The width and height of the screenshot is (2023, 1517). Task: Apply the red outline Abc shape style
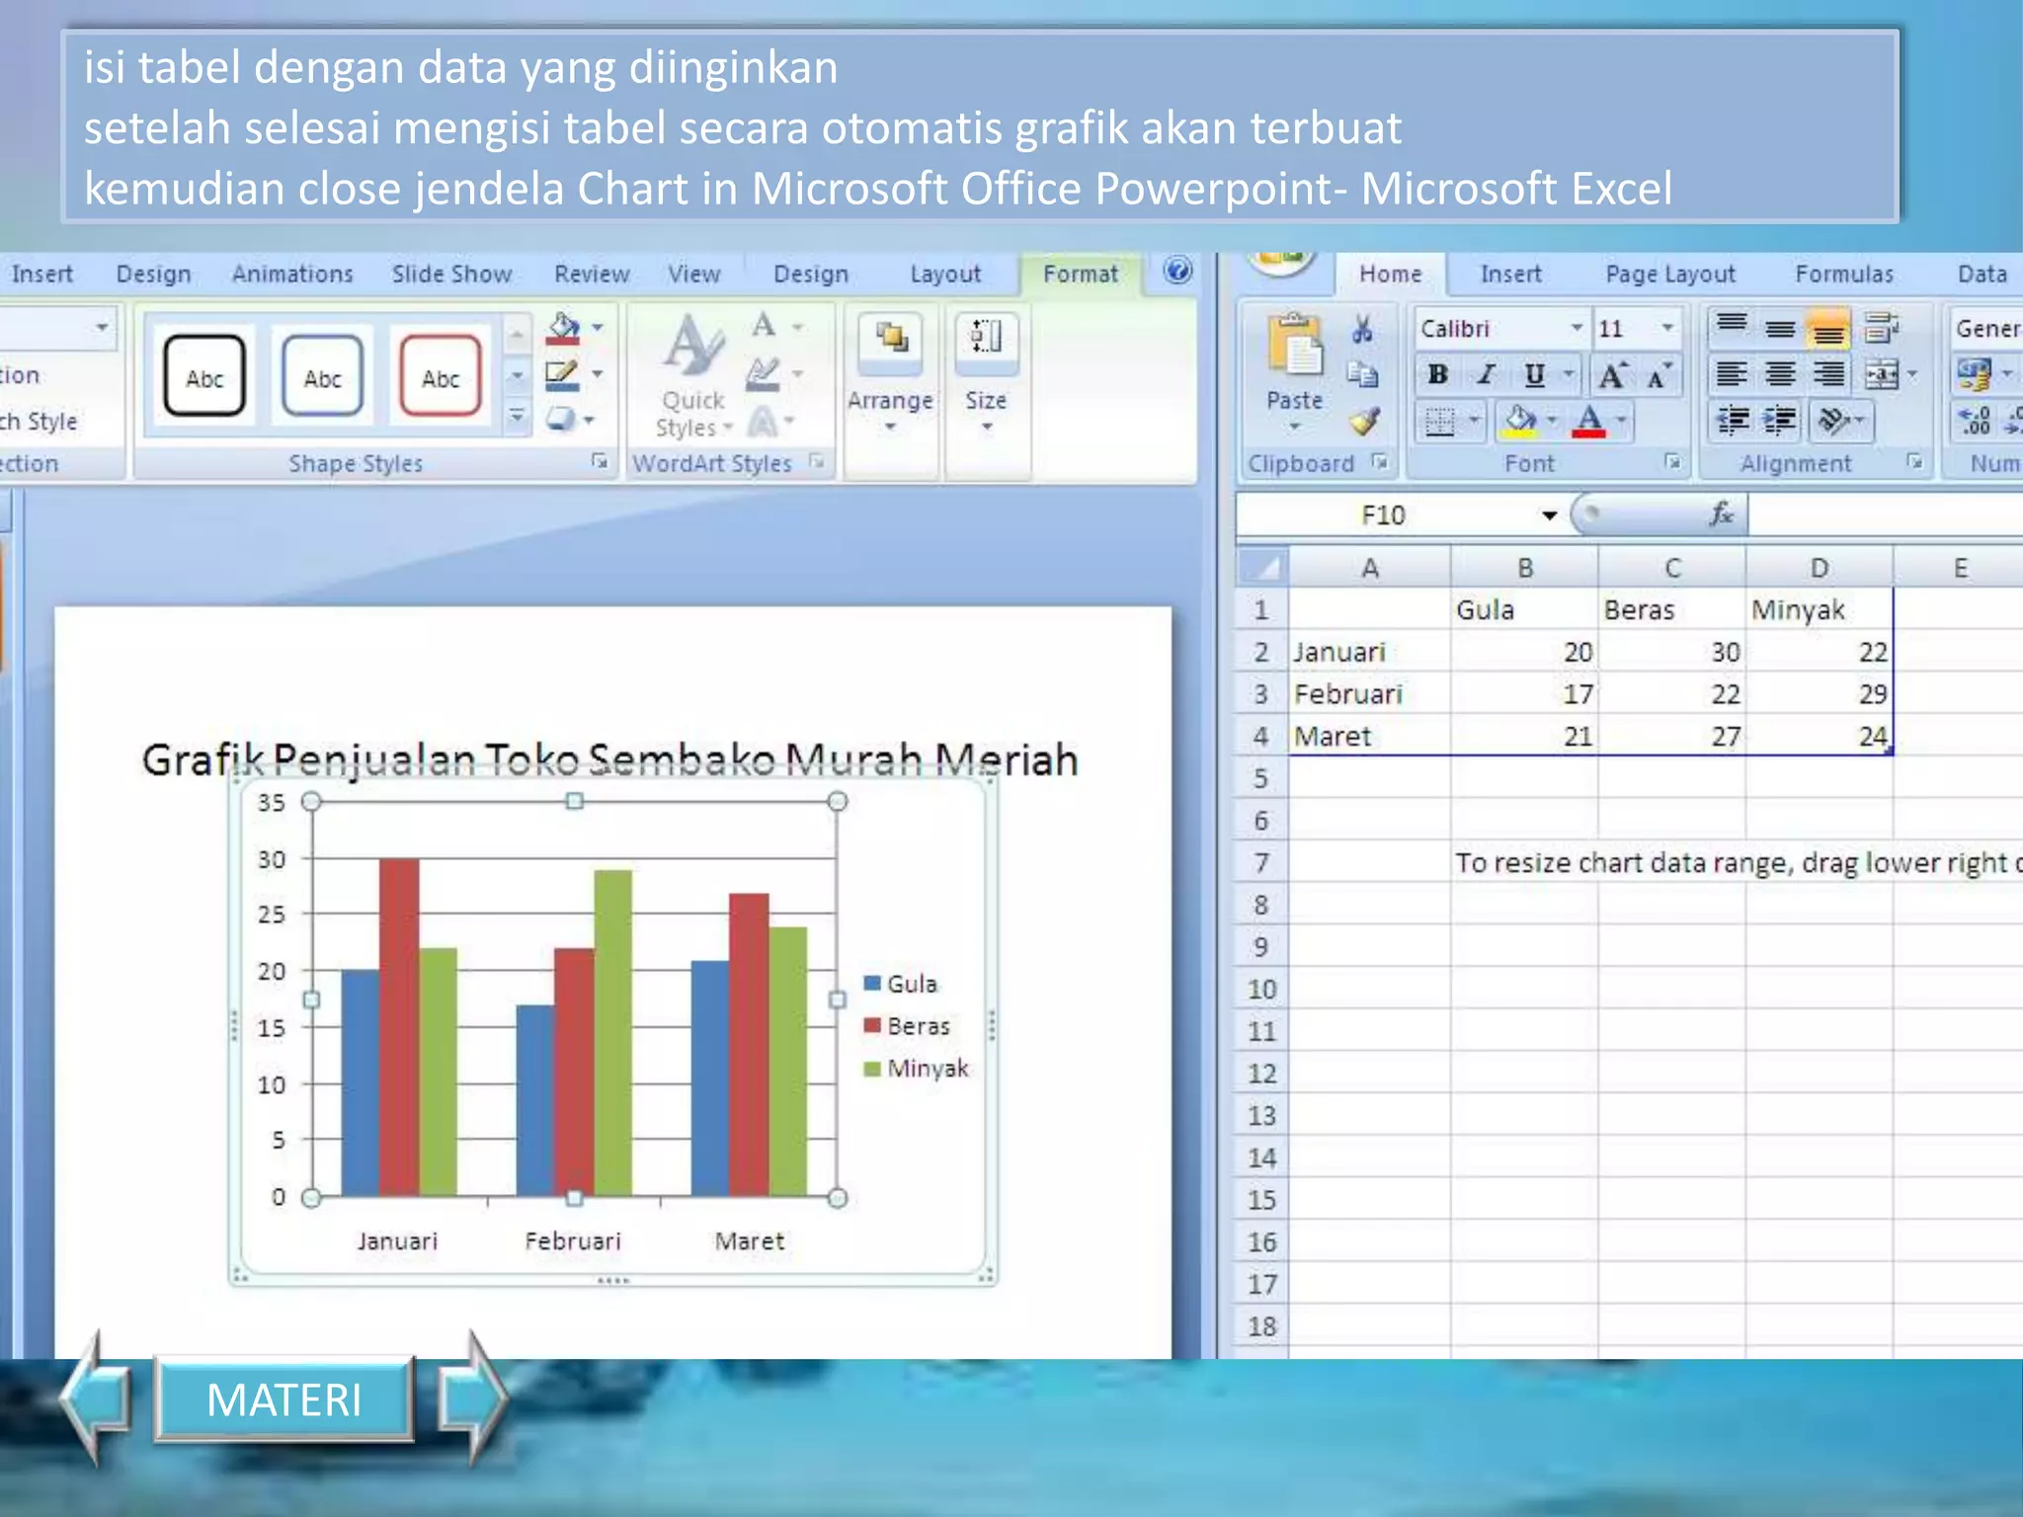point(441,375)
